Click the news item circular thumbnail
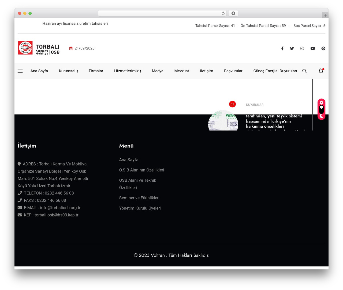Viewport: 343px width, 290px height. [x=223, y=120]
